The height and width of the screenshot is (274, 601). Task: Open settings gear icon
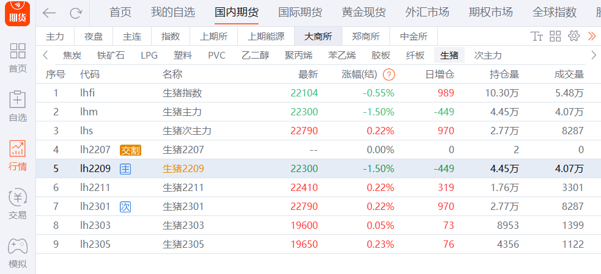pos(573,37)
